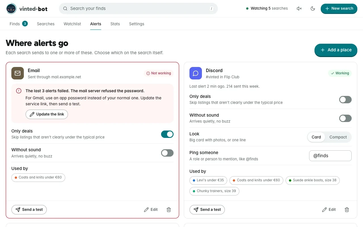Send a test for Discord
Viewport: 363px width, 227px height.
[207, 210]
